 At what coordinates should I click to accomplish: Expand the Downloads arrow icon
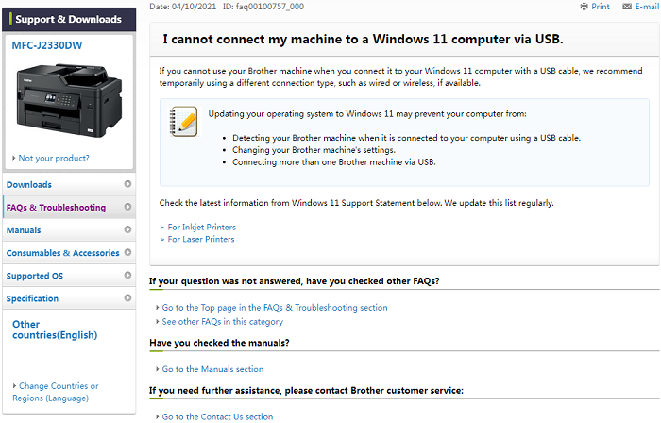tap(127, 184)
